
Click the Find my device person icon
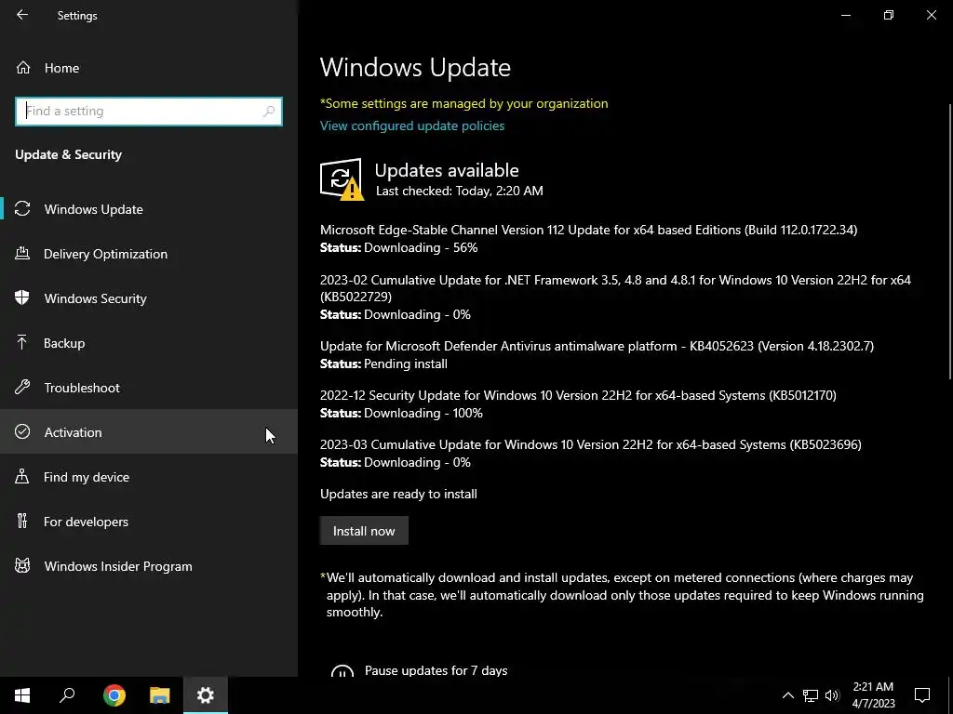tap(22, 477)
